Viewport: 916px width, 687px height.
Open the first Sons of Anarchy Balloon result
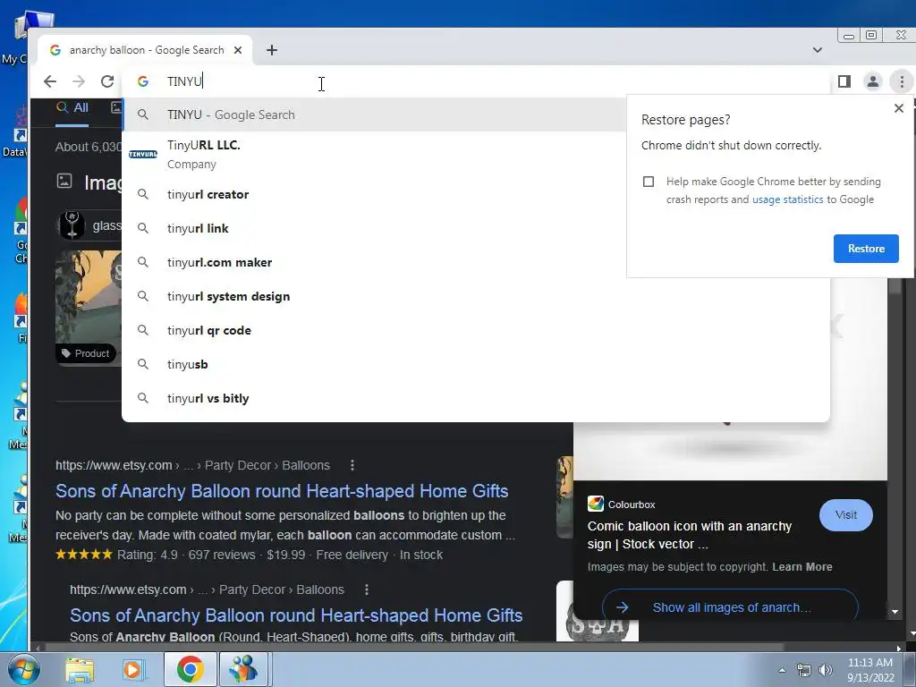tap(282, 491)
